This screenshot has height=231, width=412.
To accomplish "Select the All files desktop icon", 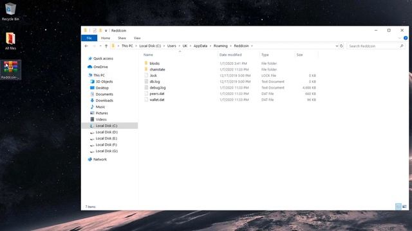I will pos(10,41).
